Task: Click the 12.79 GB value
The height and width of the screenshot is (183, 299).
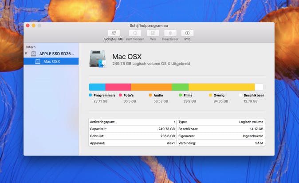Action: pos(251,101)
